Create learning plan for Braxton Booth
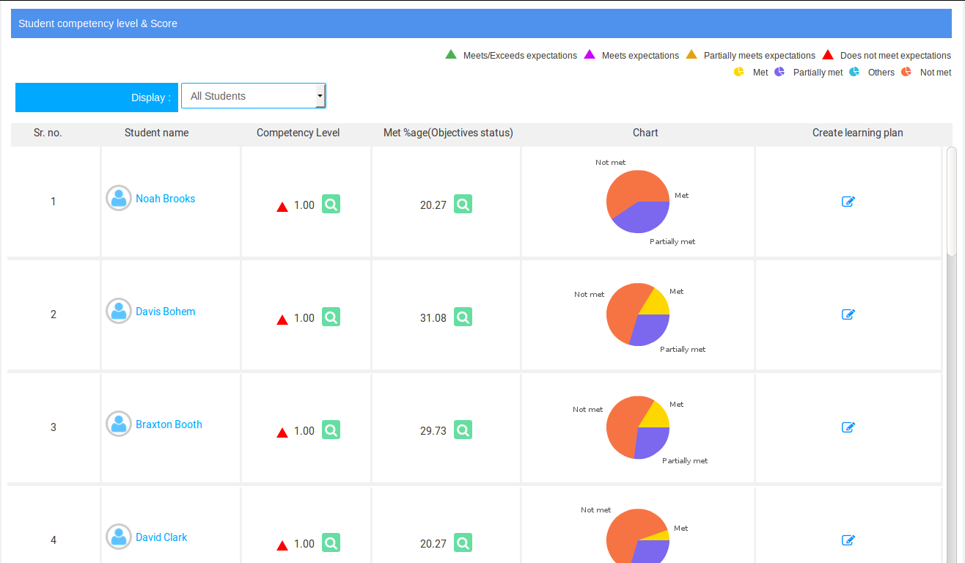 848,427
